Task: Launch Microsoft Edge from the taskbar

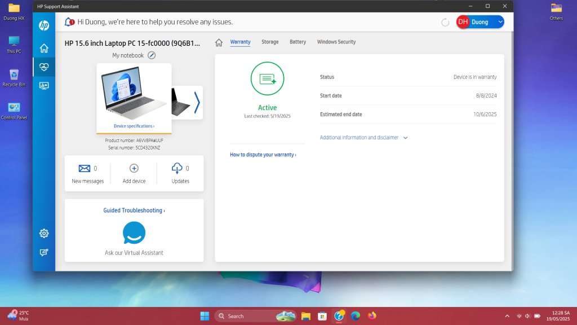Action: pyautogui.click(x=356, y=316)
